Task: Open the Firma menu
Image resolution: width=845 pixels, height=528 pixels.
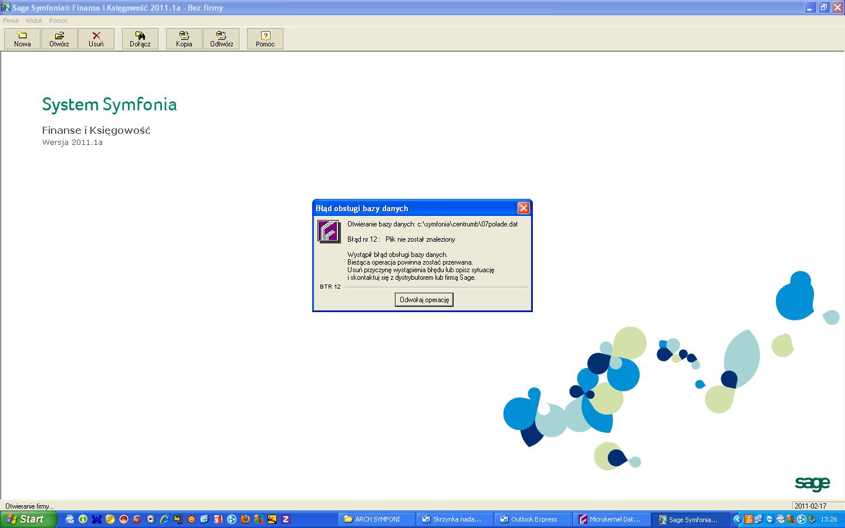Action: (11, 21)
